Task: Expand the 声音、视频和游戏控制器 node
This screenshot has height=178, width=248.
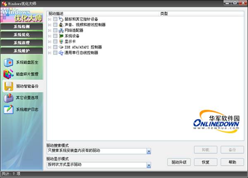Action: (50, 25)
